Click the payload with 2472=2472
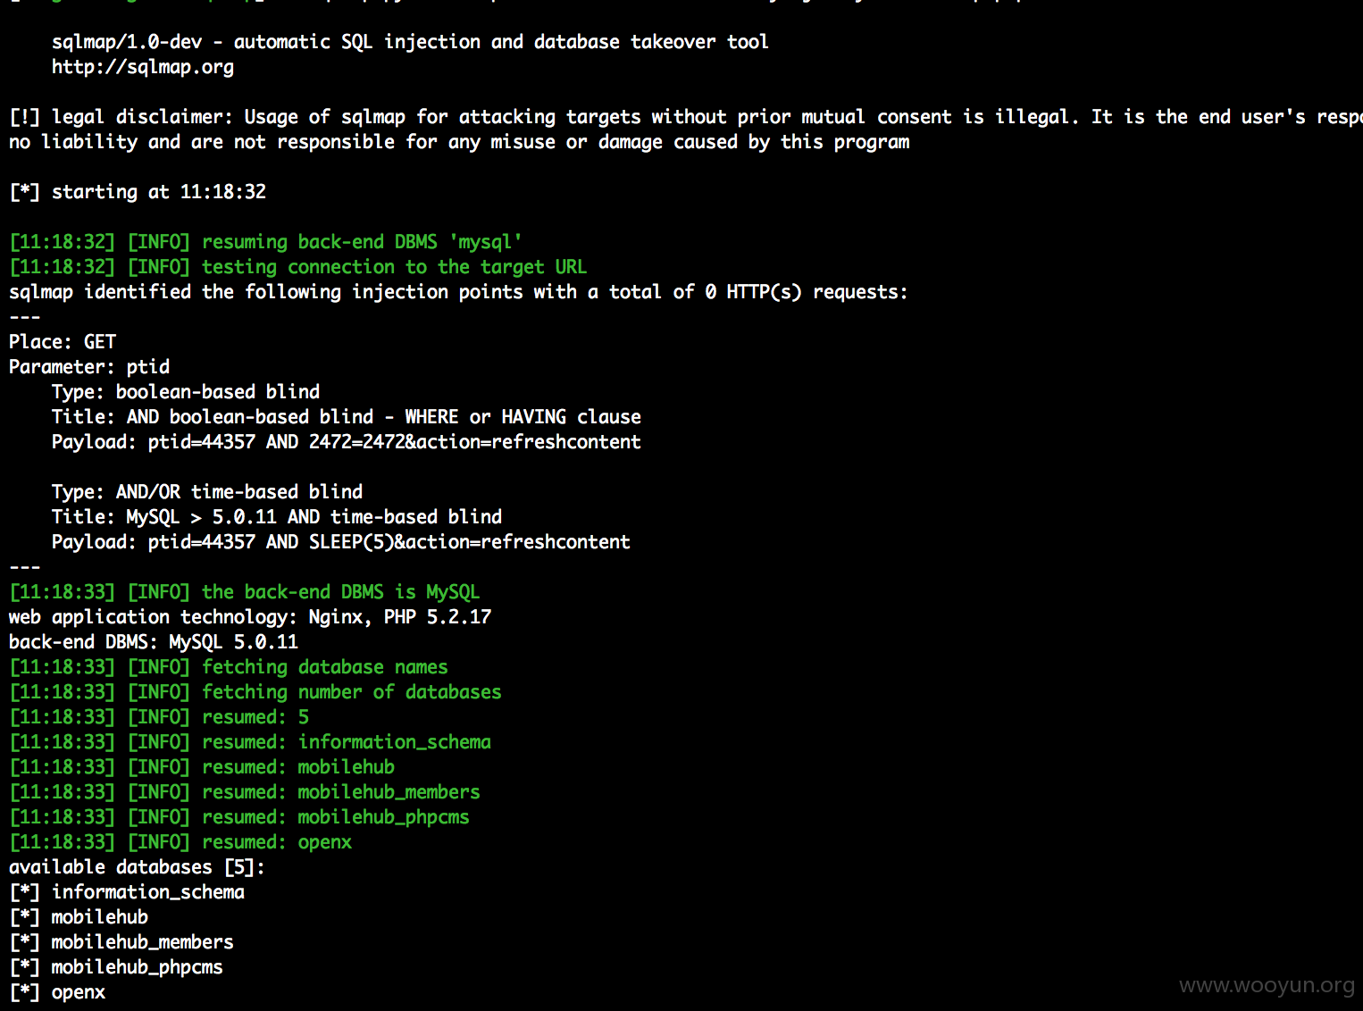The height and width of the screenshot is (1011, 1363). pyautogui.click(x=347, y=442)
